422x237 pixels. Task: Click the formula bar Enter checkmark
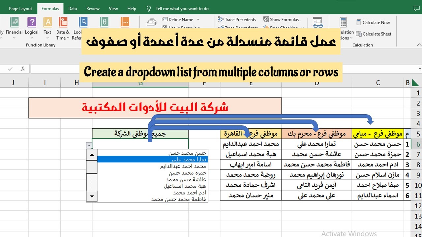[10, 69]
